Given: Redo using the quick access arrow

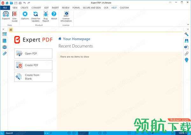Looking at the screenshot, I should (29, 3).
